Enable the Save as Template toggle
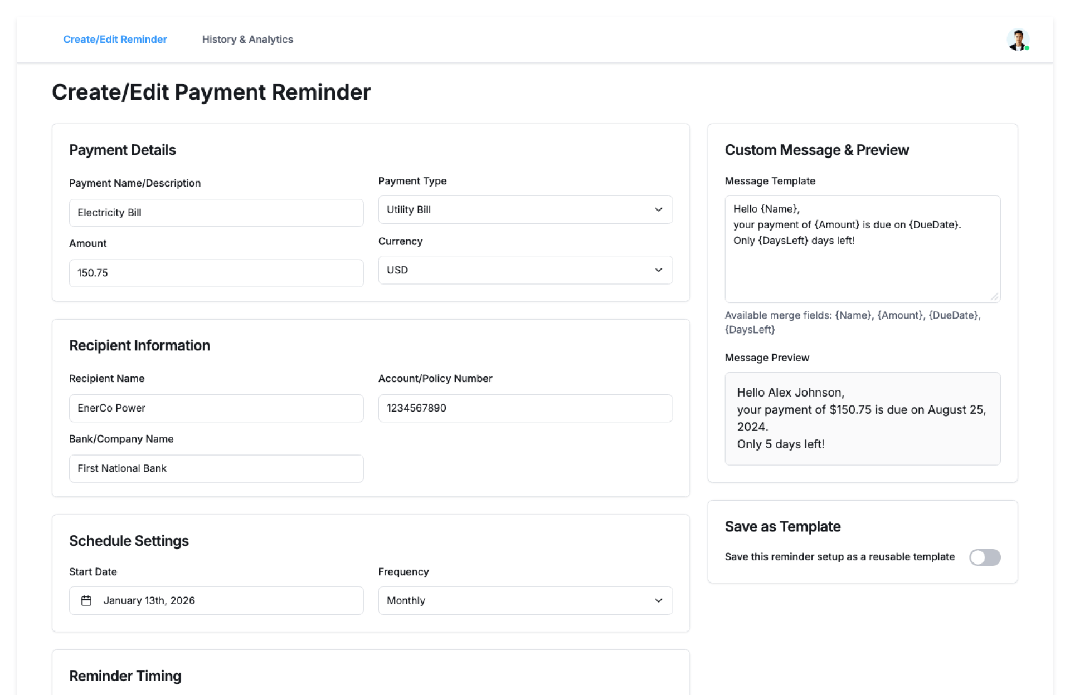The width and height of the screenshot is (1070, 695). 984,557
